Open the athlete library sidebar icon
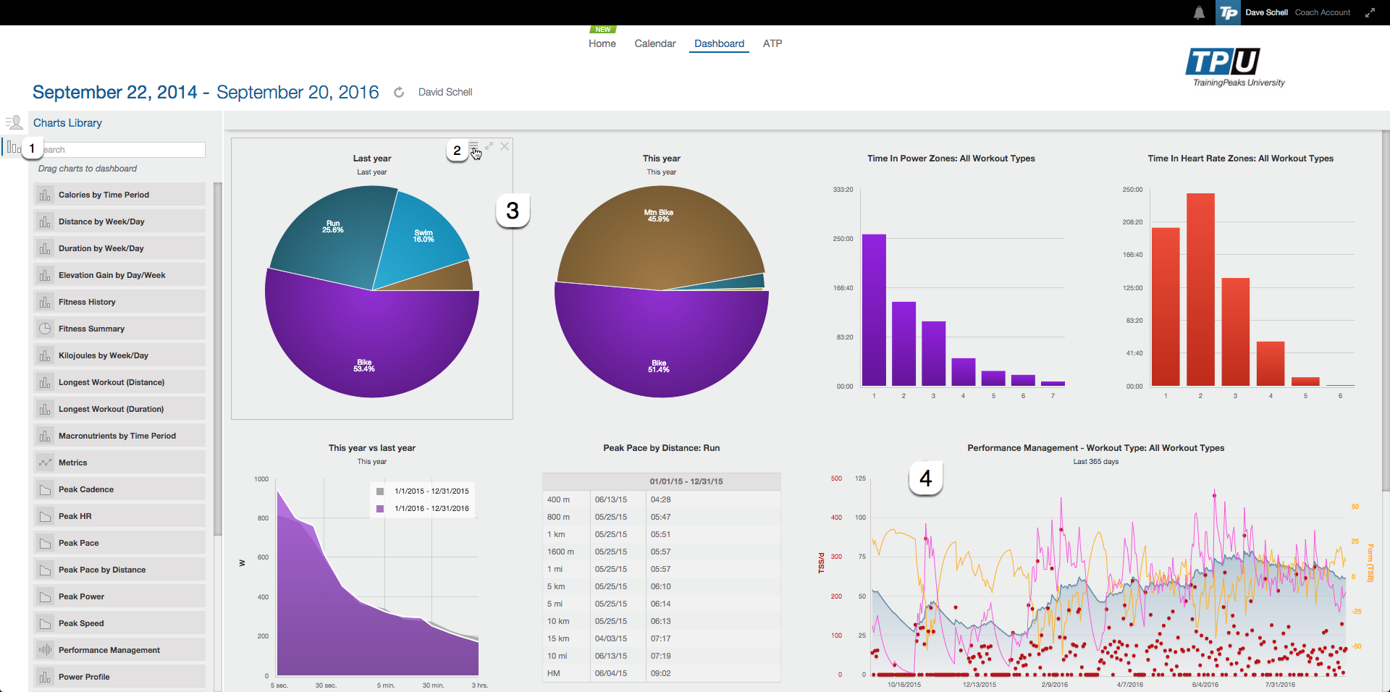 [14, 122]
